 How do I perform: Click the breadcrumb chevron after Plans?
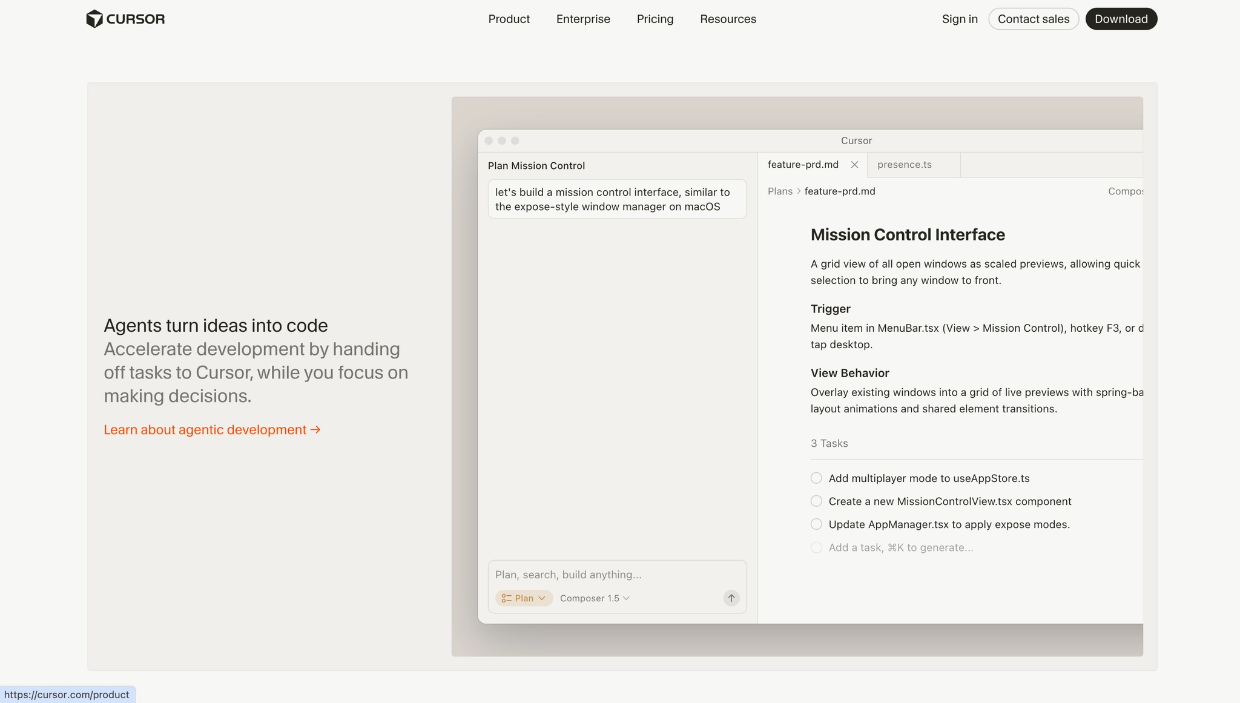click(x=799, y=191)
